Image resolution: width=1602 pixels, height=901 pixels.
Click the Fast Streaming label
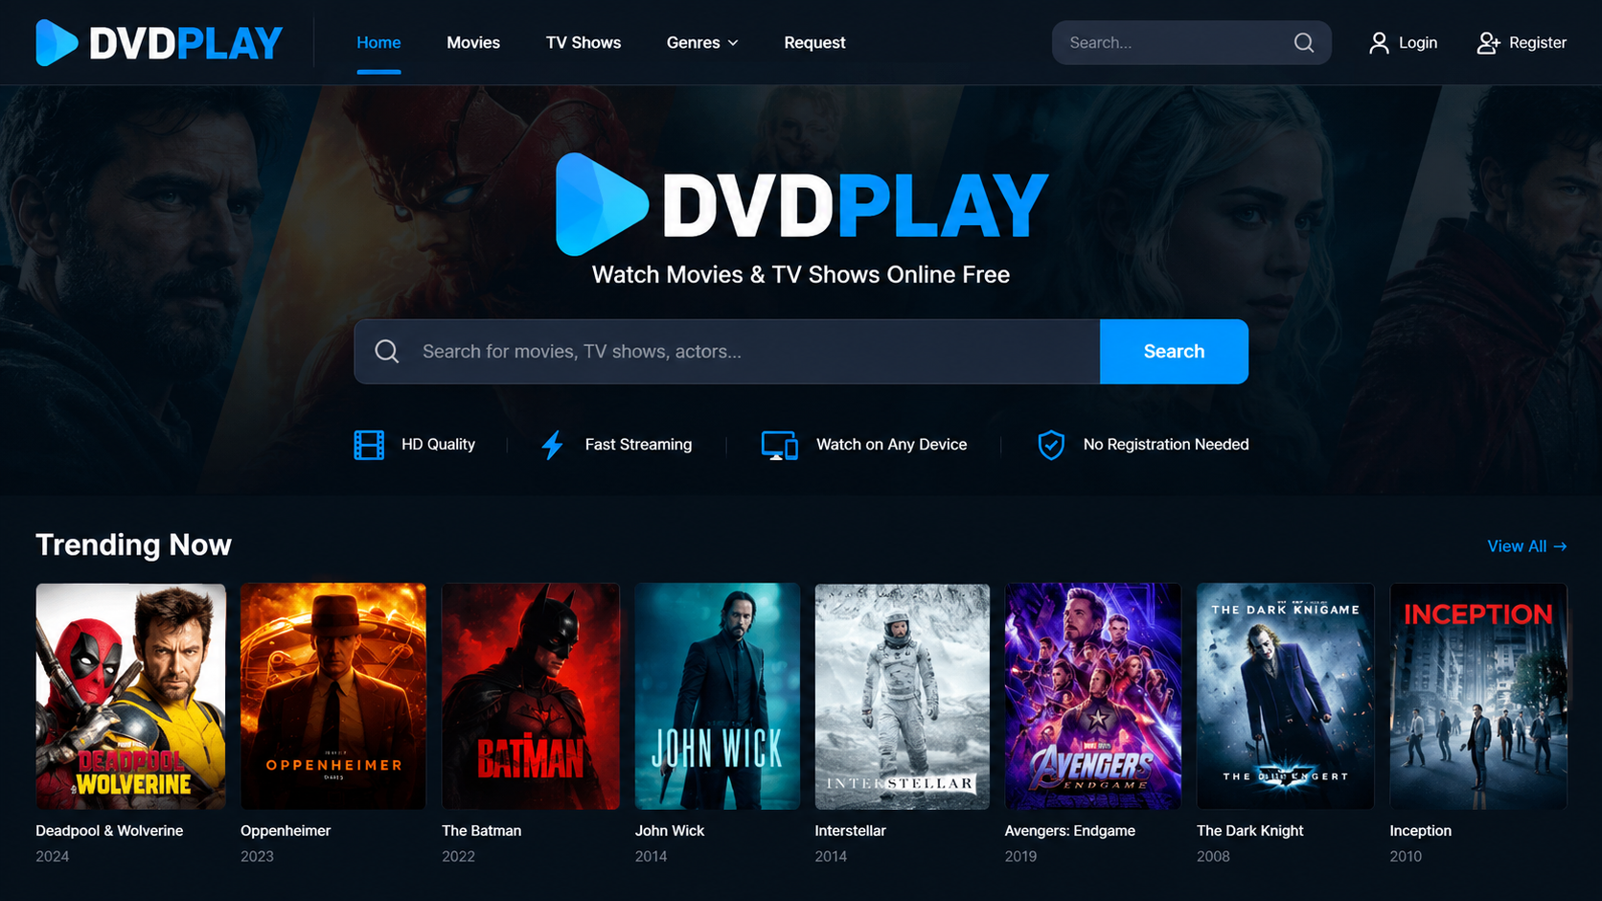pyautogui.click(x=638, y=445)
